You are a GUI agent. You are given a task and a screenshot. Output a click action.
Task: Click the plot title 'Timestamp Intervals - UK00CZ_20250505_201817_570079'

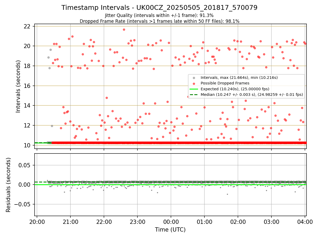(x=159, y=8)
